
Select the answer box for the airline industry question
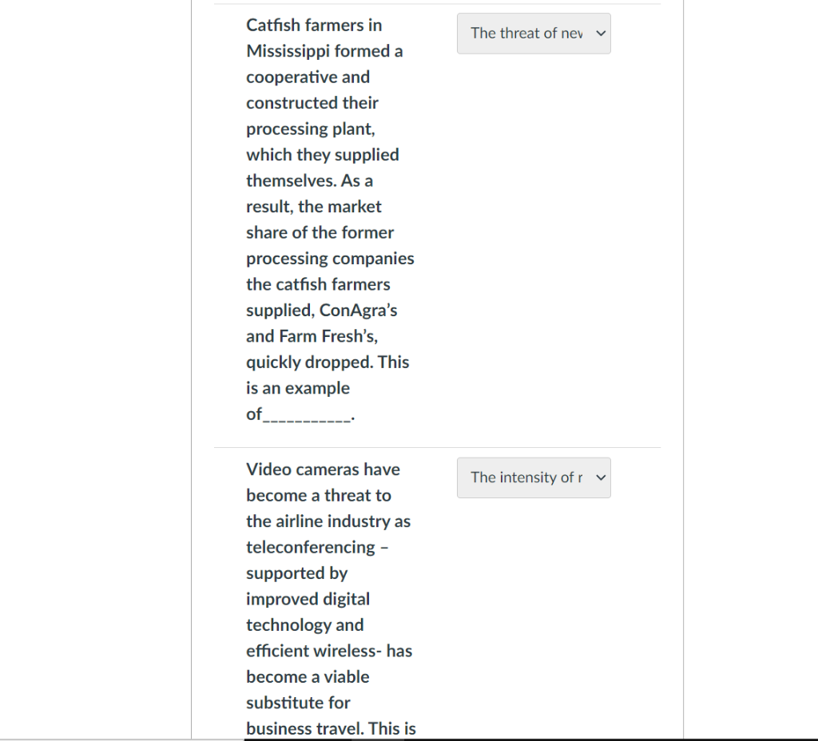click(x=533, y=477)
